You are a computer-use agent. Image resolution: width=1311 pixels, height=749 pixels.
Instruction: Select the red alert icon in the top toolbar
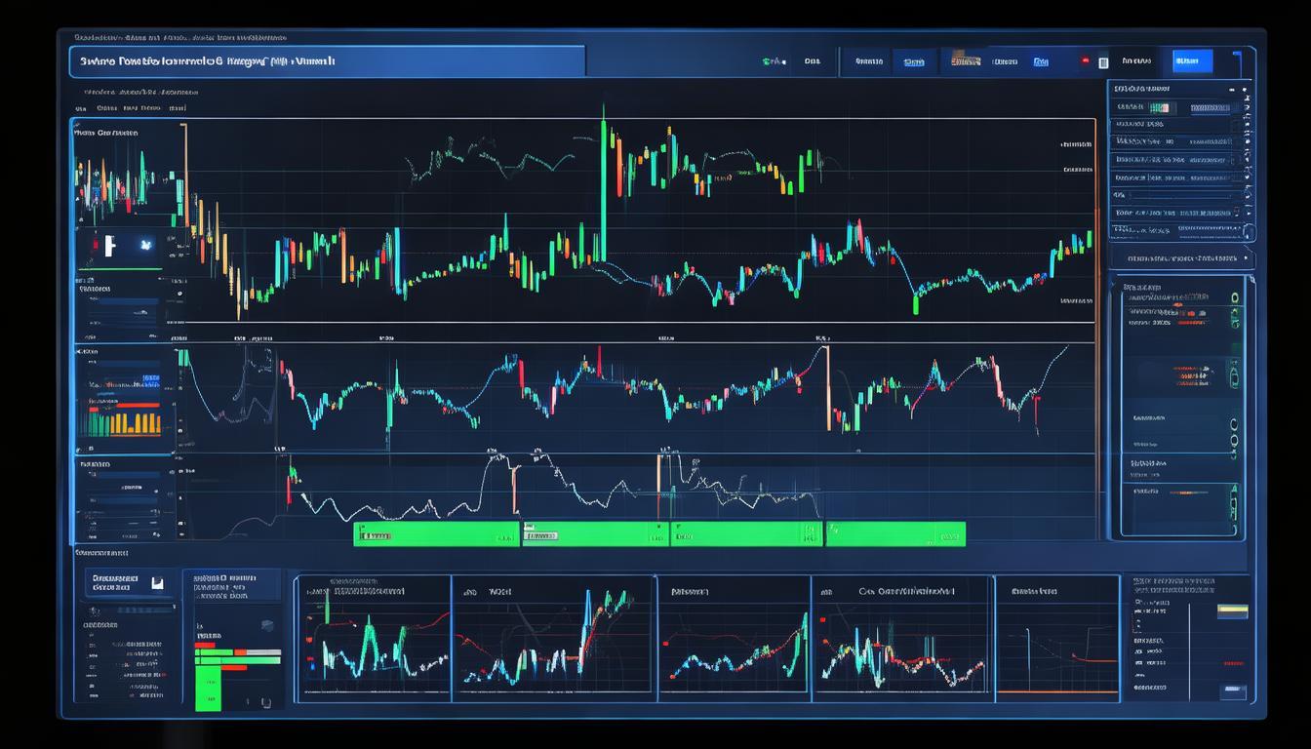tap(1086, 60)
